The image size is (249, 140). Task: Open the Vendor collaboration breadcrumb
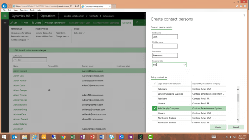coord(74,16)
